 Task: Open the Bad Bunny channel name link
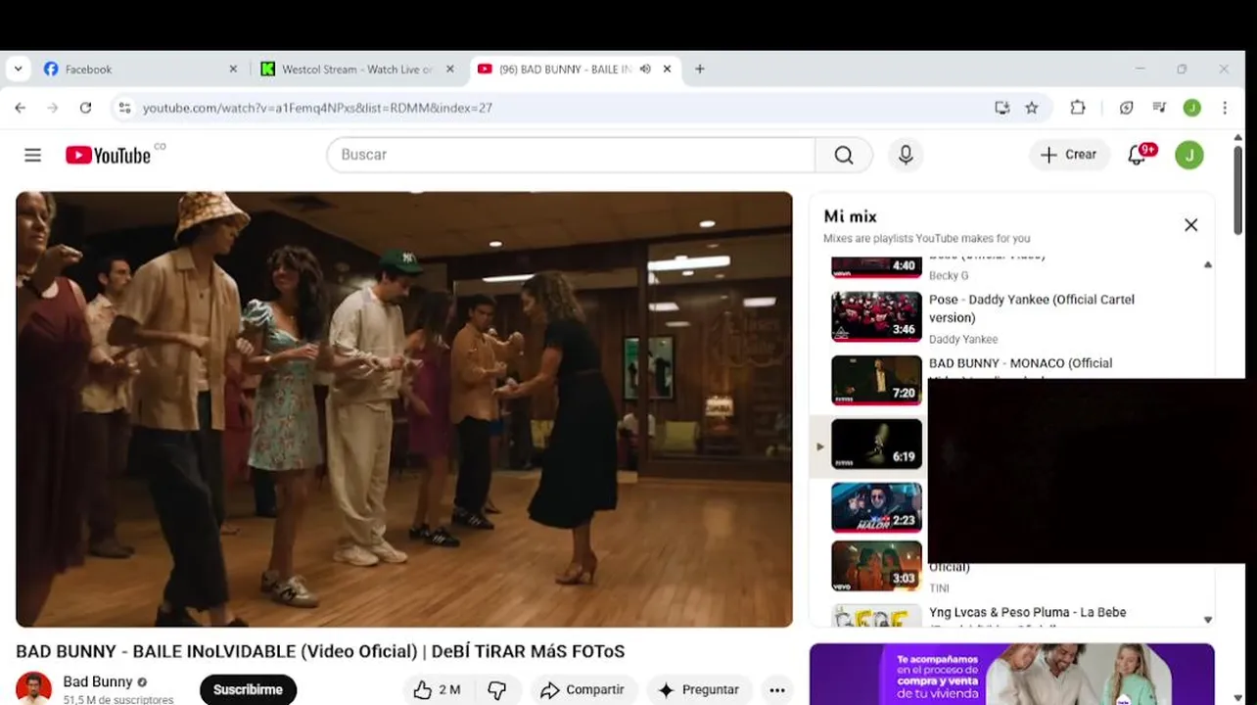pyautogui.click(x=98, y=681)
